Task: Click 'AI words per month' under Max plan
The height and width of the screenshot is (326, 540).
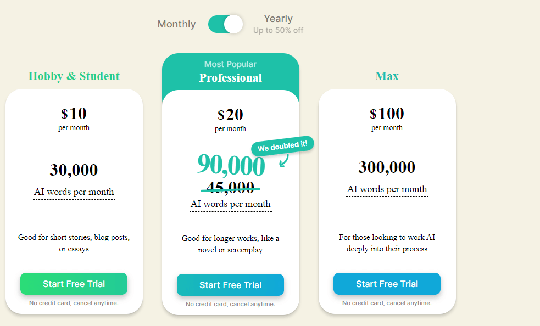Action: pyautogui.click(x=387, y=189)
